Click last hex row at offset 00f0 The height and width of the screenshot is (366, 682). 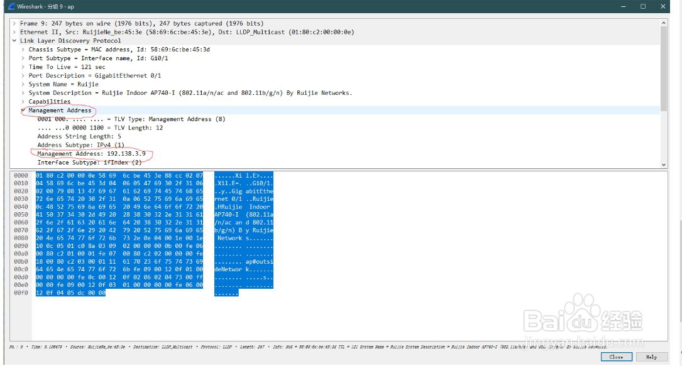tap(70, 293)
